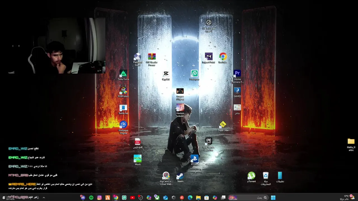Select the Wallpaper Engine desktop icon
Viewport: 358px width, 201px height.
[123, 128]
